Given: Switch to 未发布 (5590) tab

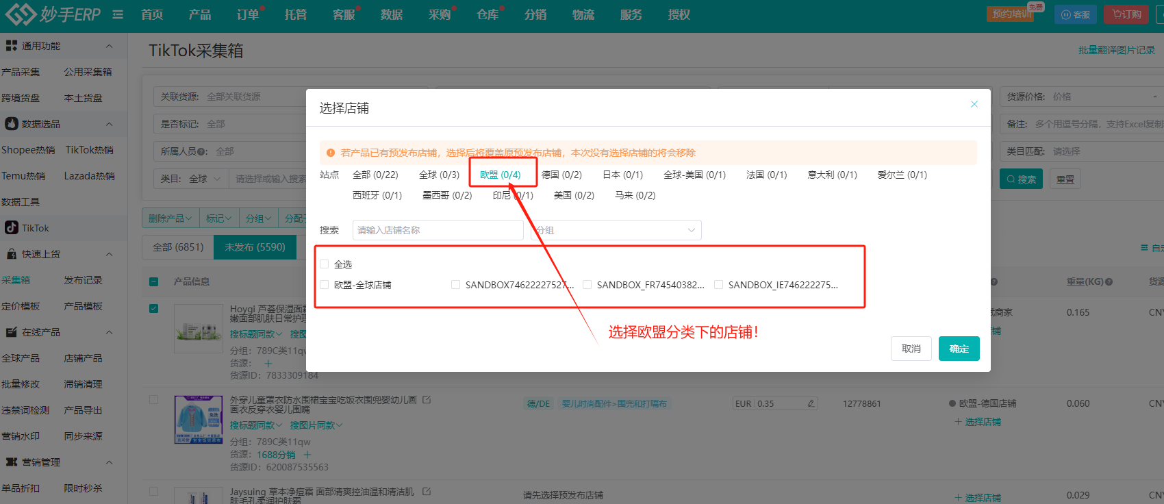Looking at the screenshot, I should (255, 247).
